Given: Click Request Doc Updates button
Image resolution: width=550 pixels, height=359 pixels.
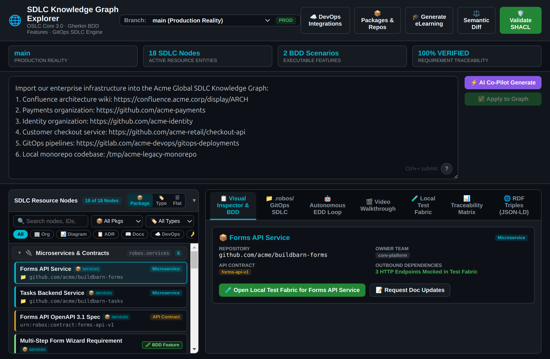Looking at the screenshot, I should click(x=410, y=290).
